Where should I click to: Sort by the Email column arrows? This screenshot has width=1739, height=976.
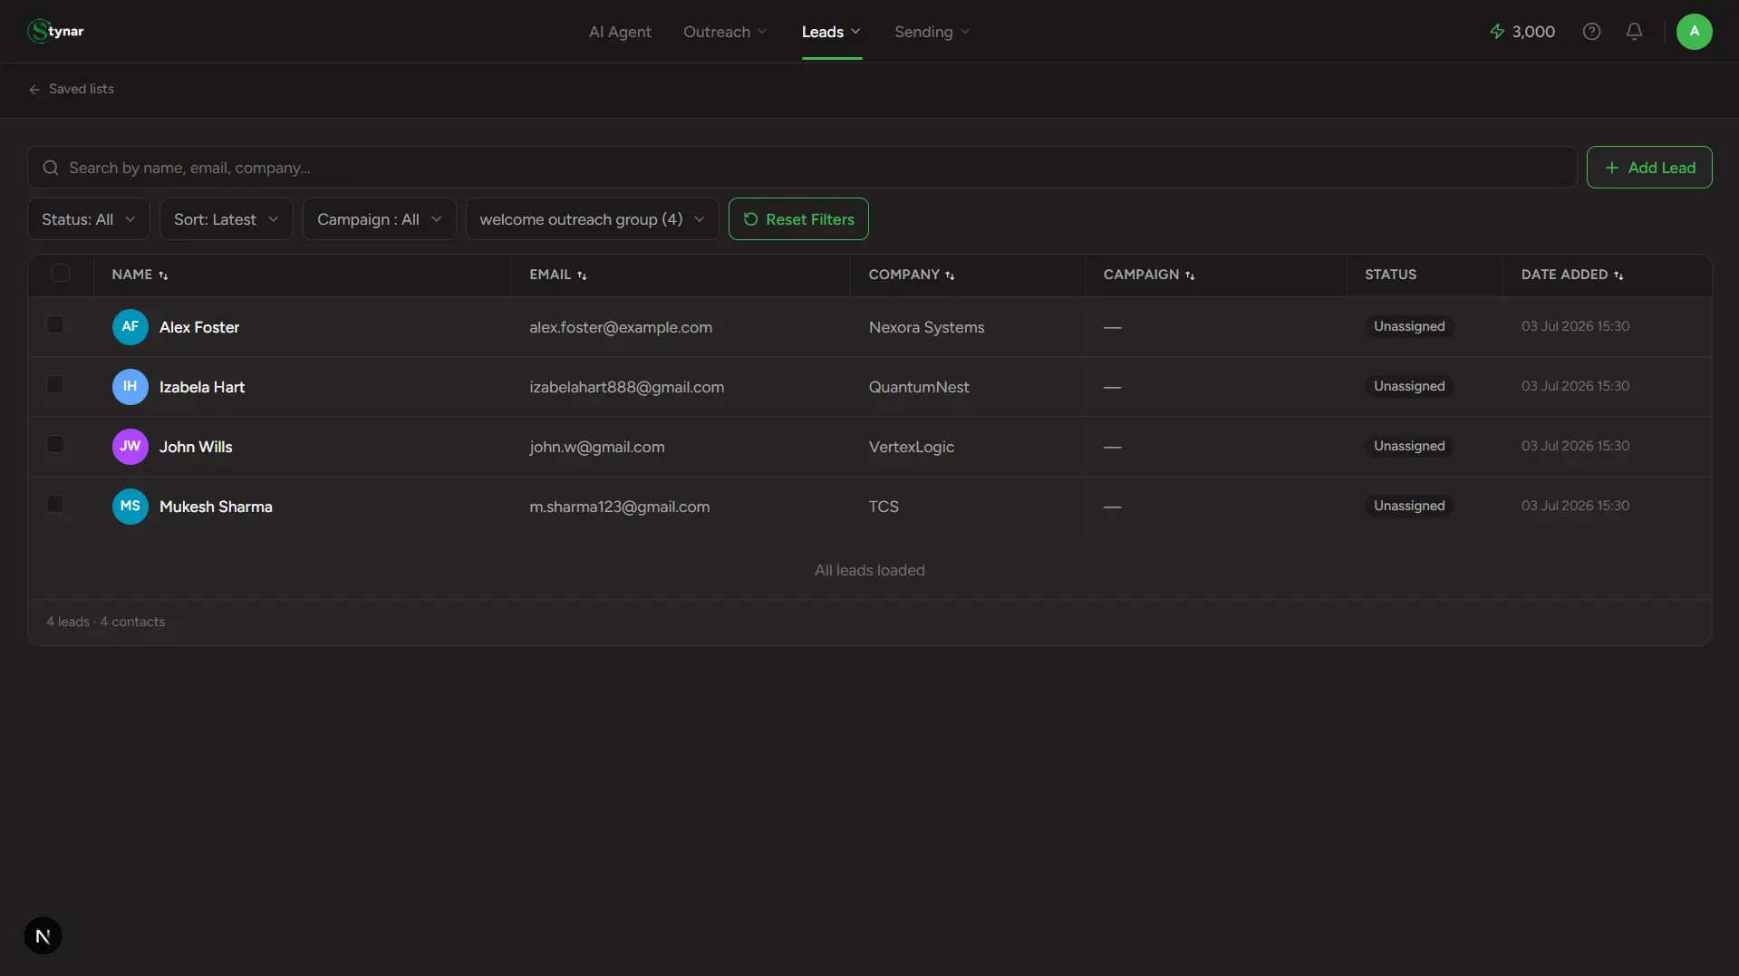(582, 275)
